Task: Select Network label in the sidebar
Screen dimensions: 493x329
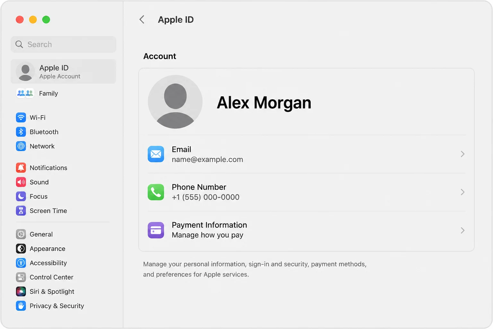Action: (42, 146)
